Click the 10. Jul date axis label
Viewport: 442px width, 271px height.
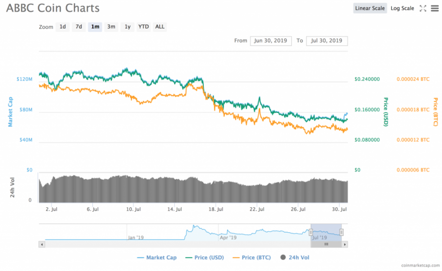click(x=133, y=209)
